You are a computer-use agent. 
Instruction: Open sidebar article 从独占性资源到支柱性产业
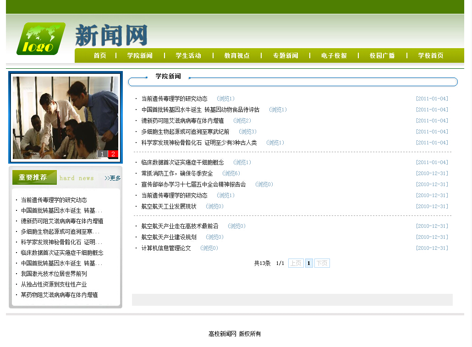(x=54, y=284)
